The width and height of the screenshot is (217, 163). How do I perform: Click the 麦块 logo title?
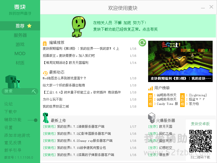pos(20,7)
